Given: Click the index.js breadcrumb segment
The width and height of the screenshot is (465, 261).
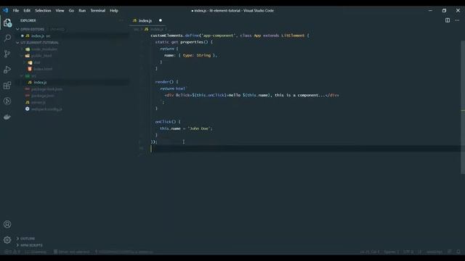Looking at the screenshot, I should (x=154, y=29).
